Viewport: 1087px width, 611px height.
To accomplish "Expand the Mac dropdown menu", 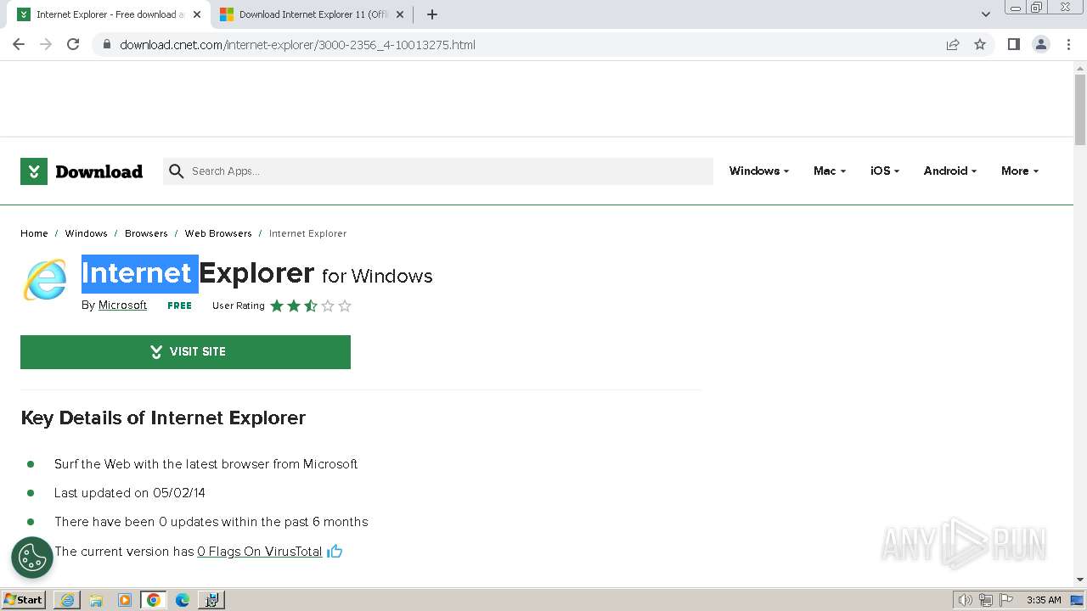I will click(830, 171).
